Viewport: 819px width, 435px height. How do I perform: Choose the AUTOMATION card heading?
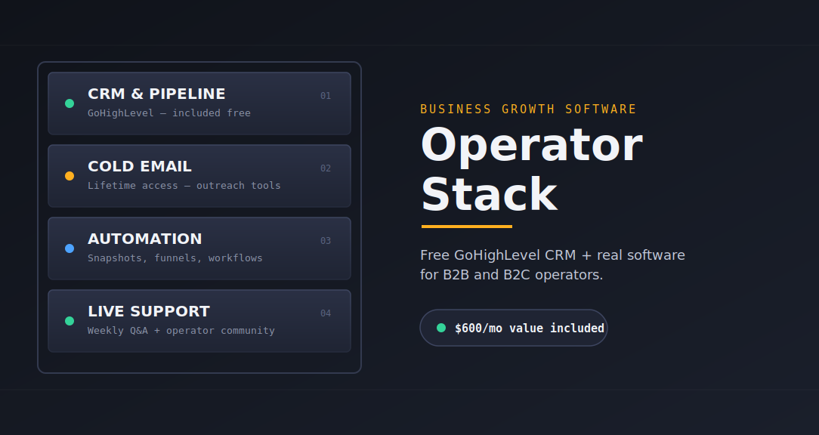point(144,239)
